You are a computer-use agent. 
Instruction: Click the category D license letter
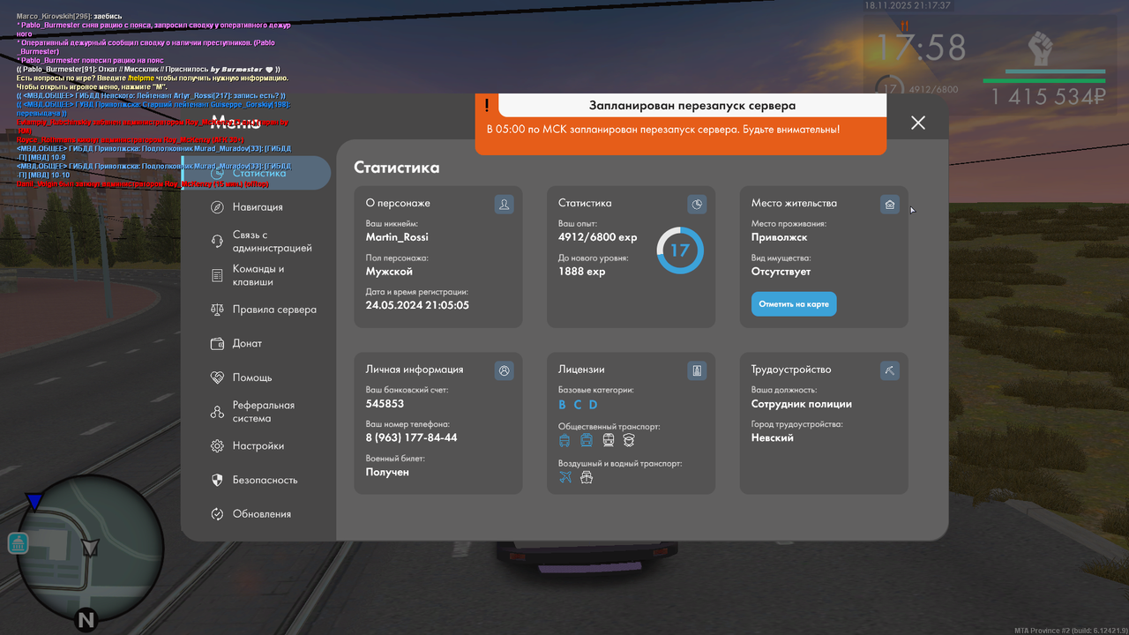[594, 405]
